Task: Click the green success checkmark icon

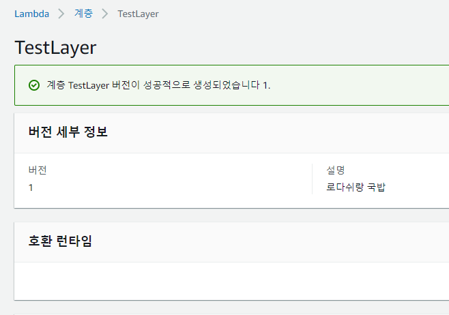Action: tap(33, 85)
